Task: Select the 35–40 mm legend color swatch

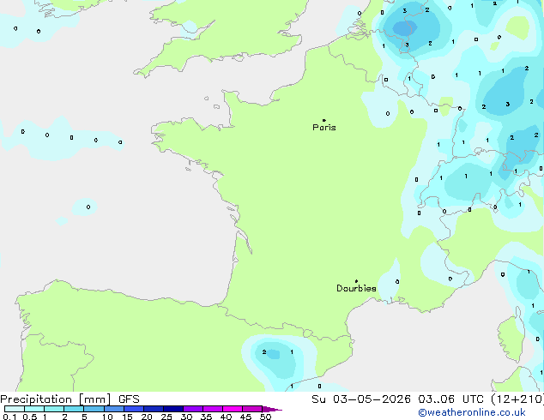Action: (213, 409)
